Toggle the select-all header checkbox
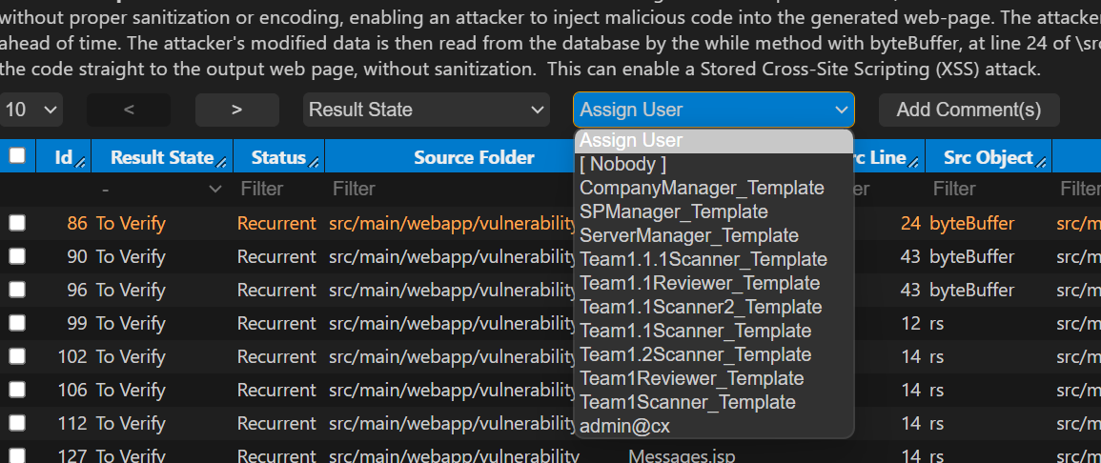 [x=17, y=155]
